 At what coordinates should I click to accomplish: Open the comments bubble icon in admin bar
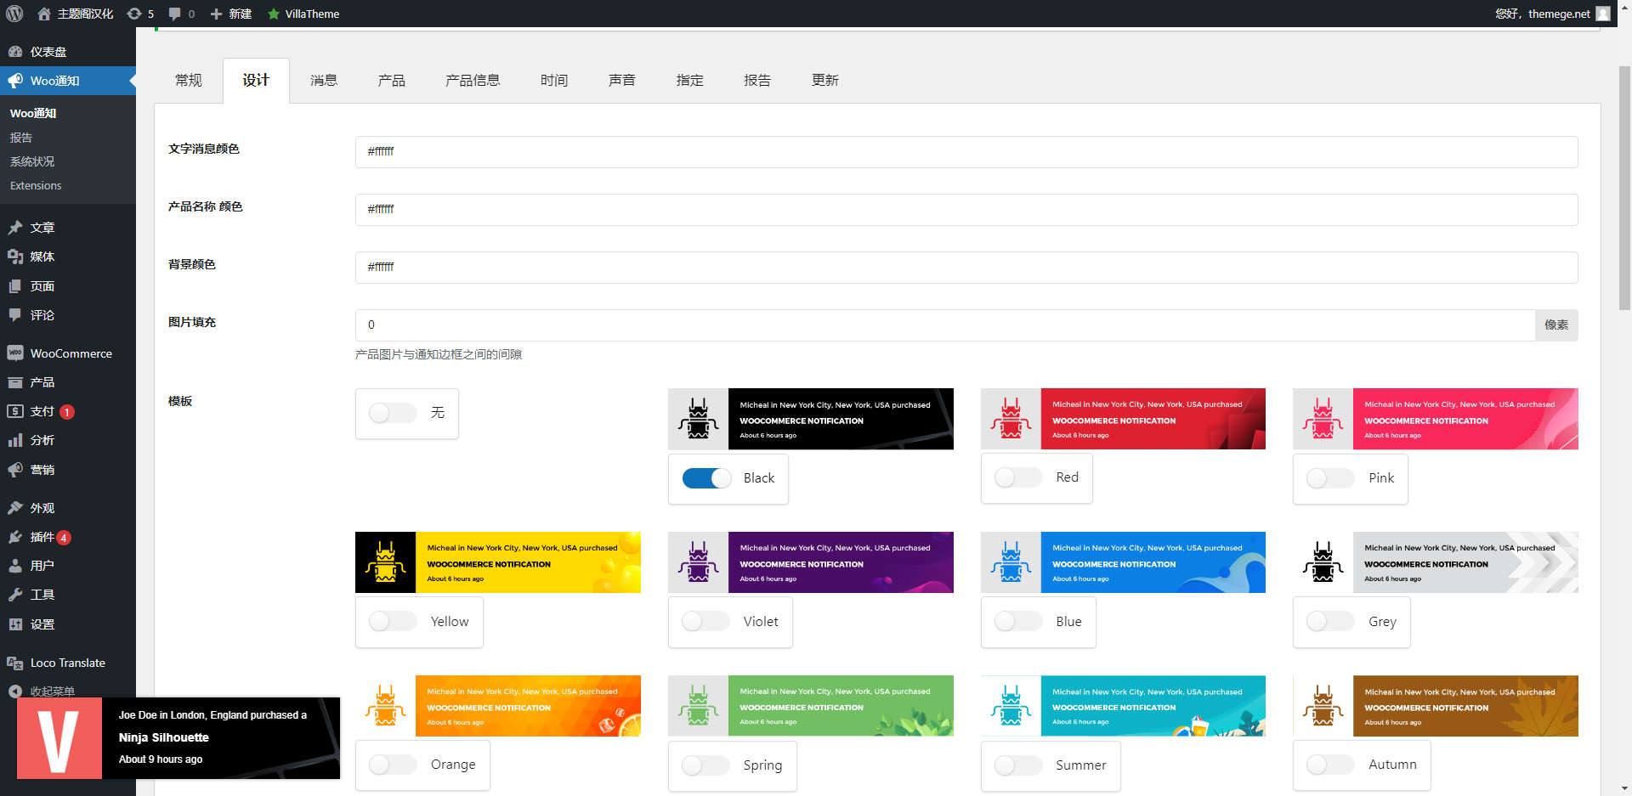[x=175, y=14]
